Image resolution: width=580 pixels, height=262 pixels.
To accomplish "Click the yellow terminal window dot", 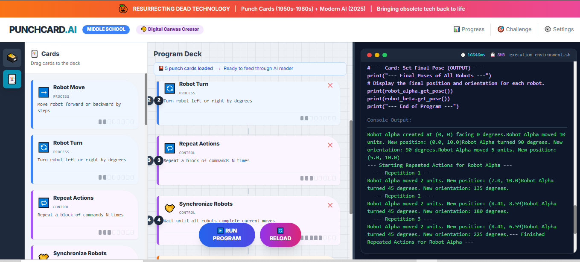I will (377, 55).
